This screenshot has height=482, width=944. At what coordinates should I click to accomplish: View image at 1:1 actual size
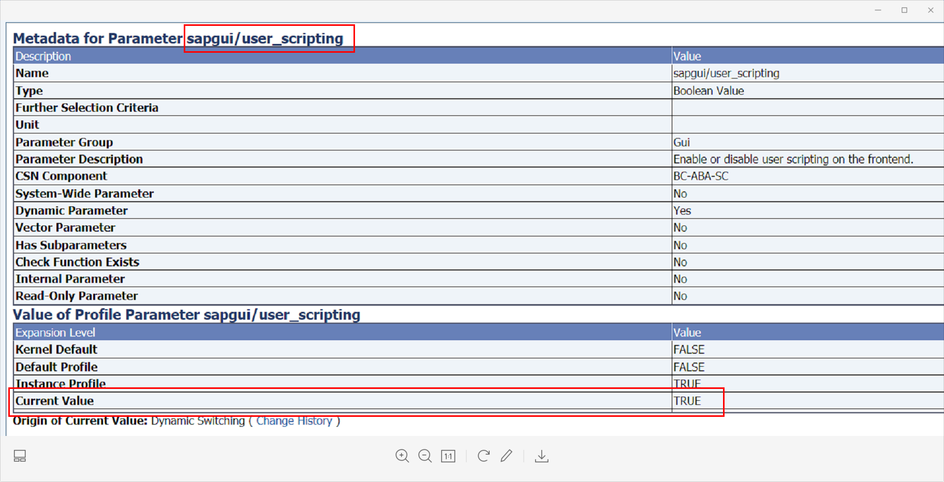[448, 456]
